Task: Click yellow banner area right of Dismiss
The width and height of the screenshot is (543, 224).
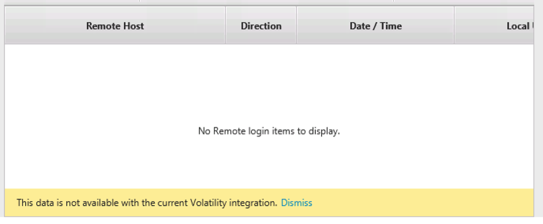Action: pyautogui.click(x=423, y=202)
